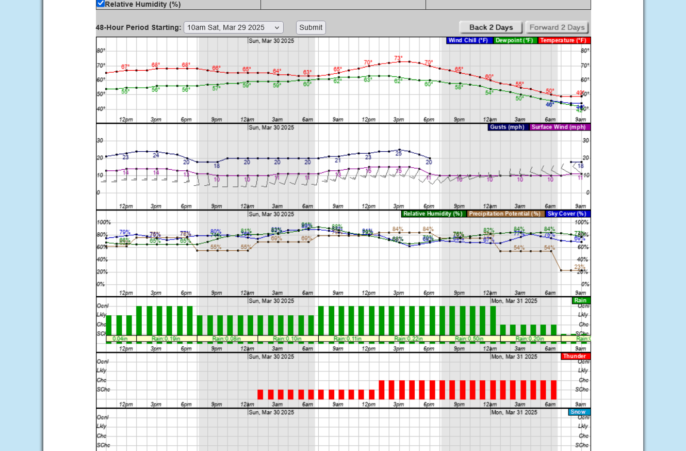Click Mon, Mar 31 2025 label in Rain chart
The image size is (686, 451).
click(514, 301)
